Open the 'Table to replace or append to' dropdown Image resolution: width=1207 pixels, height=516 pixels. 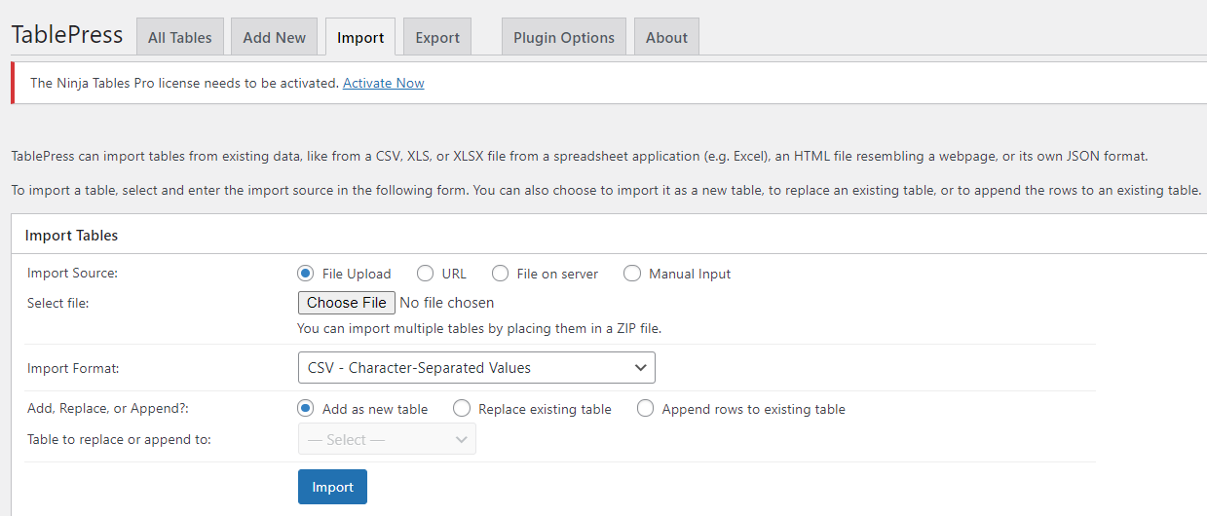(x=386, y=439)
